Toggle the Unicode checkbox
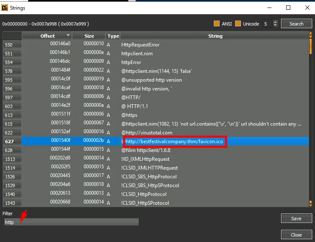Screen dimensions: 315x242 point(238,23)
